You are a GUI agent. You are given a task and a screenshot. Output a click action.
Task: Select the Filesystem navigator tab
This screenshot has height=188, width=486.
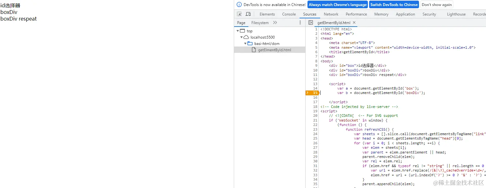coord(260,23)
